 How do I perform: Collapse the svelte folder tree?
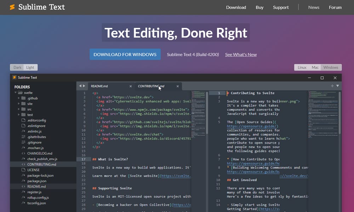[x=16, y=93]
